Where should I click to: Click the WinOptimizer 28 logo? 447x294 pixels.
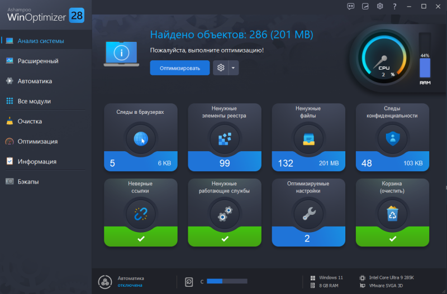click(x=46, y=15)
